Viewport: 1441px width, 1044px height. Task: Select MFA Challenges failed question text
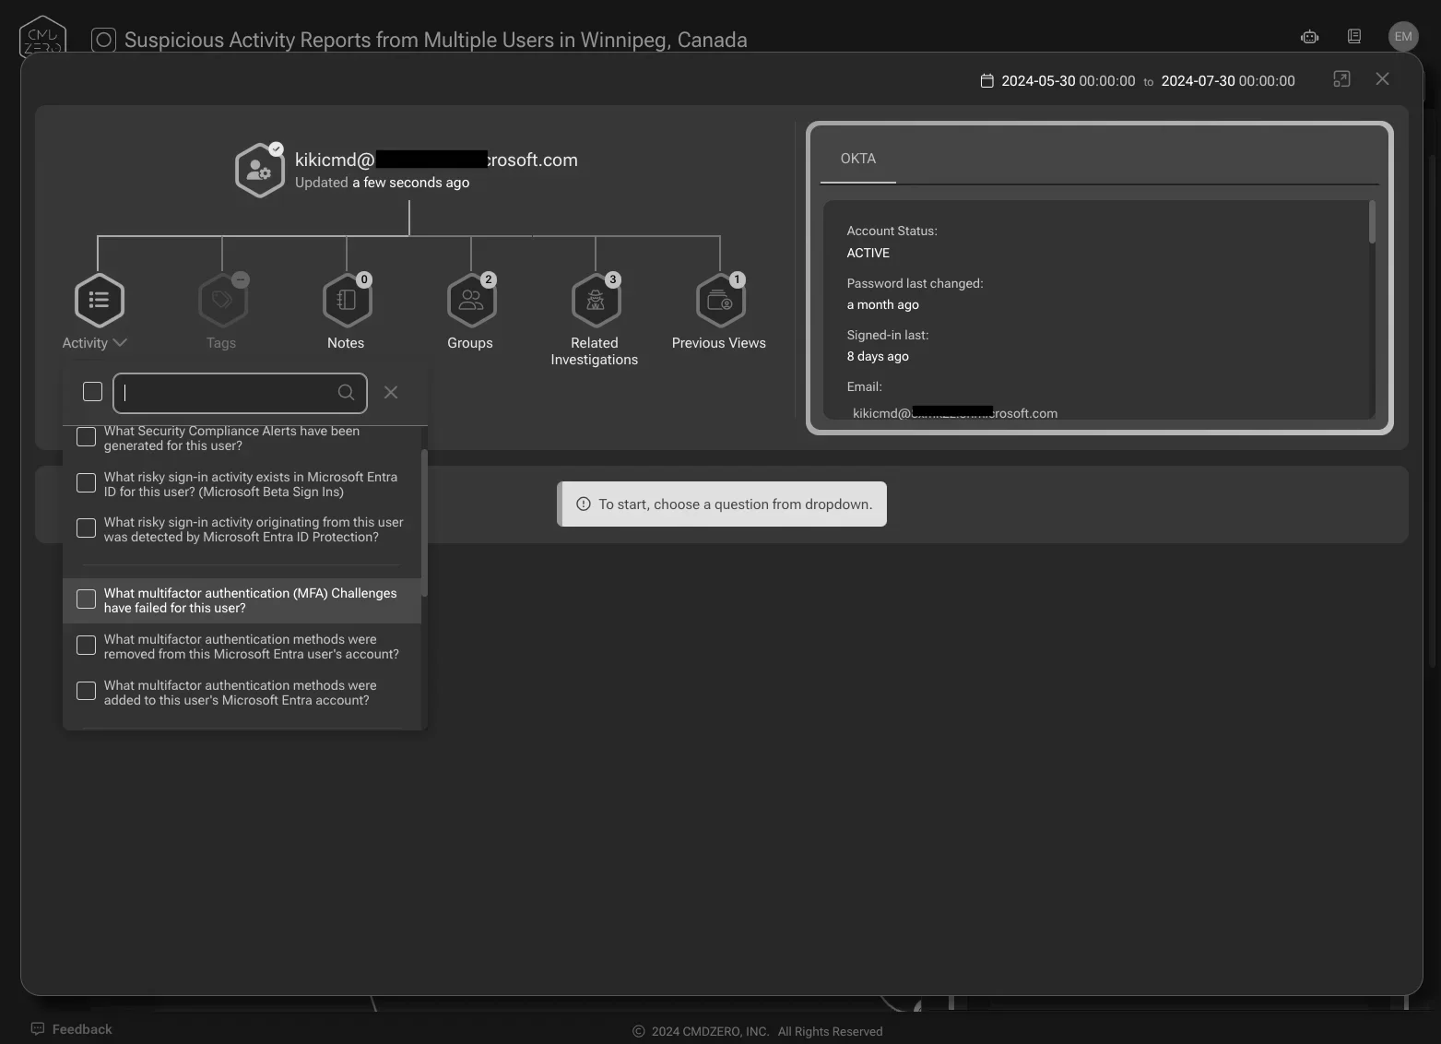coord(251,600)
